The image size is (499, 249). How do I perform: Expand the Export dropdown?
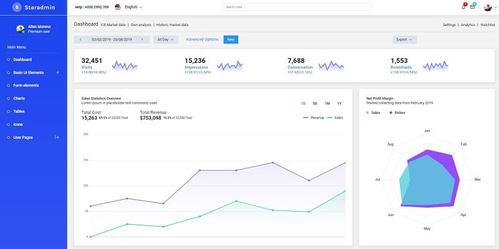point(405,39)
